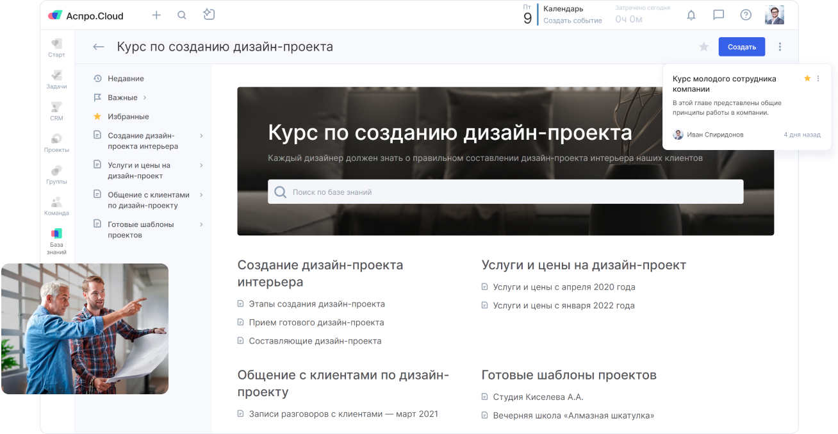
Task: Toggle the gray favorite star beside Создать
Action: click(x=703, y=47)
